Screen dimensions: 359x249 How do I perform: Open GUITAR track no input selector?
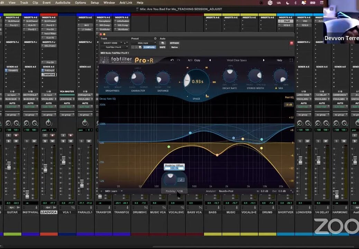click(x=12, y=95)
